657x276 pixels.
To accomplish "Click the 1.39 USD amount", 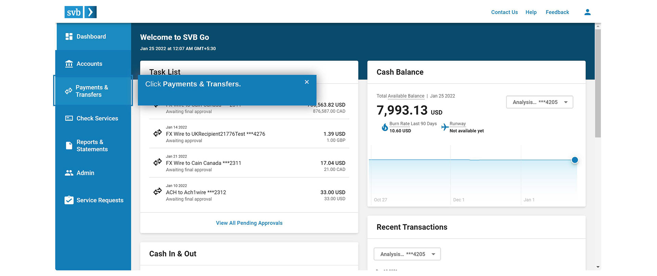I will coord(334,134).
